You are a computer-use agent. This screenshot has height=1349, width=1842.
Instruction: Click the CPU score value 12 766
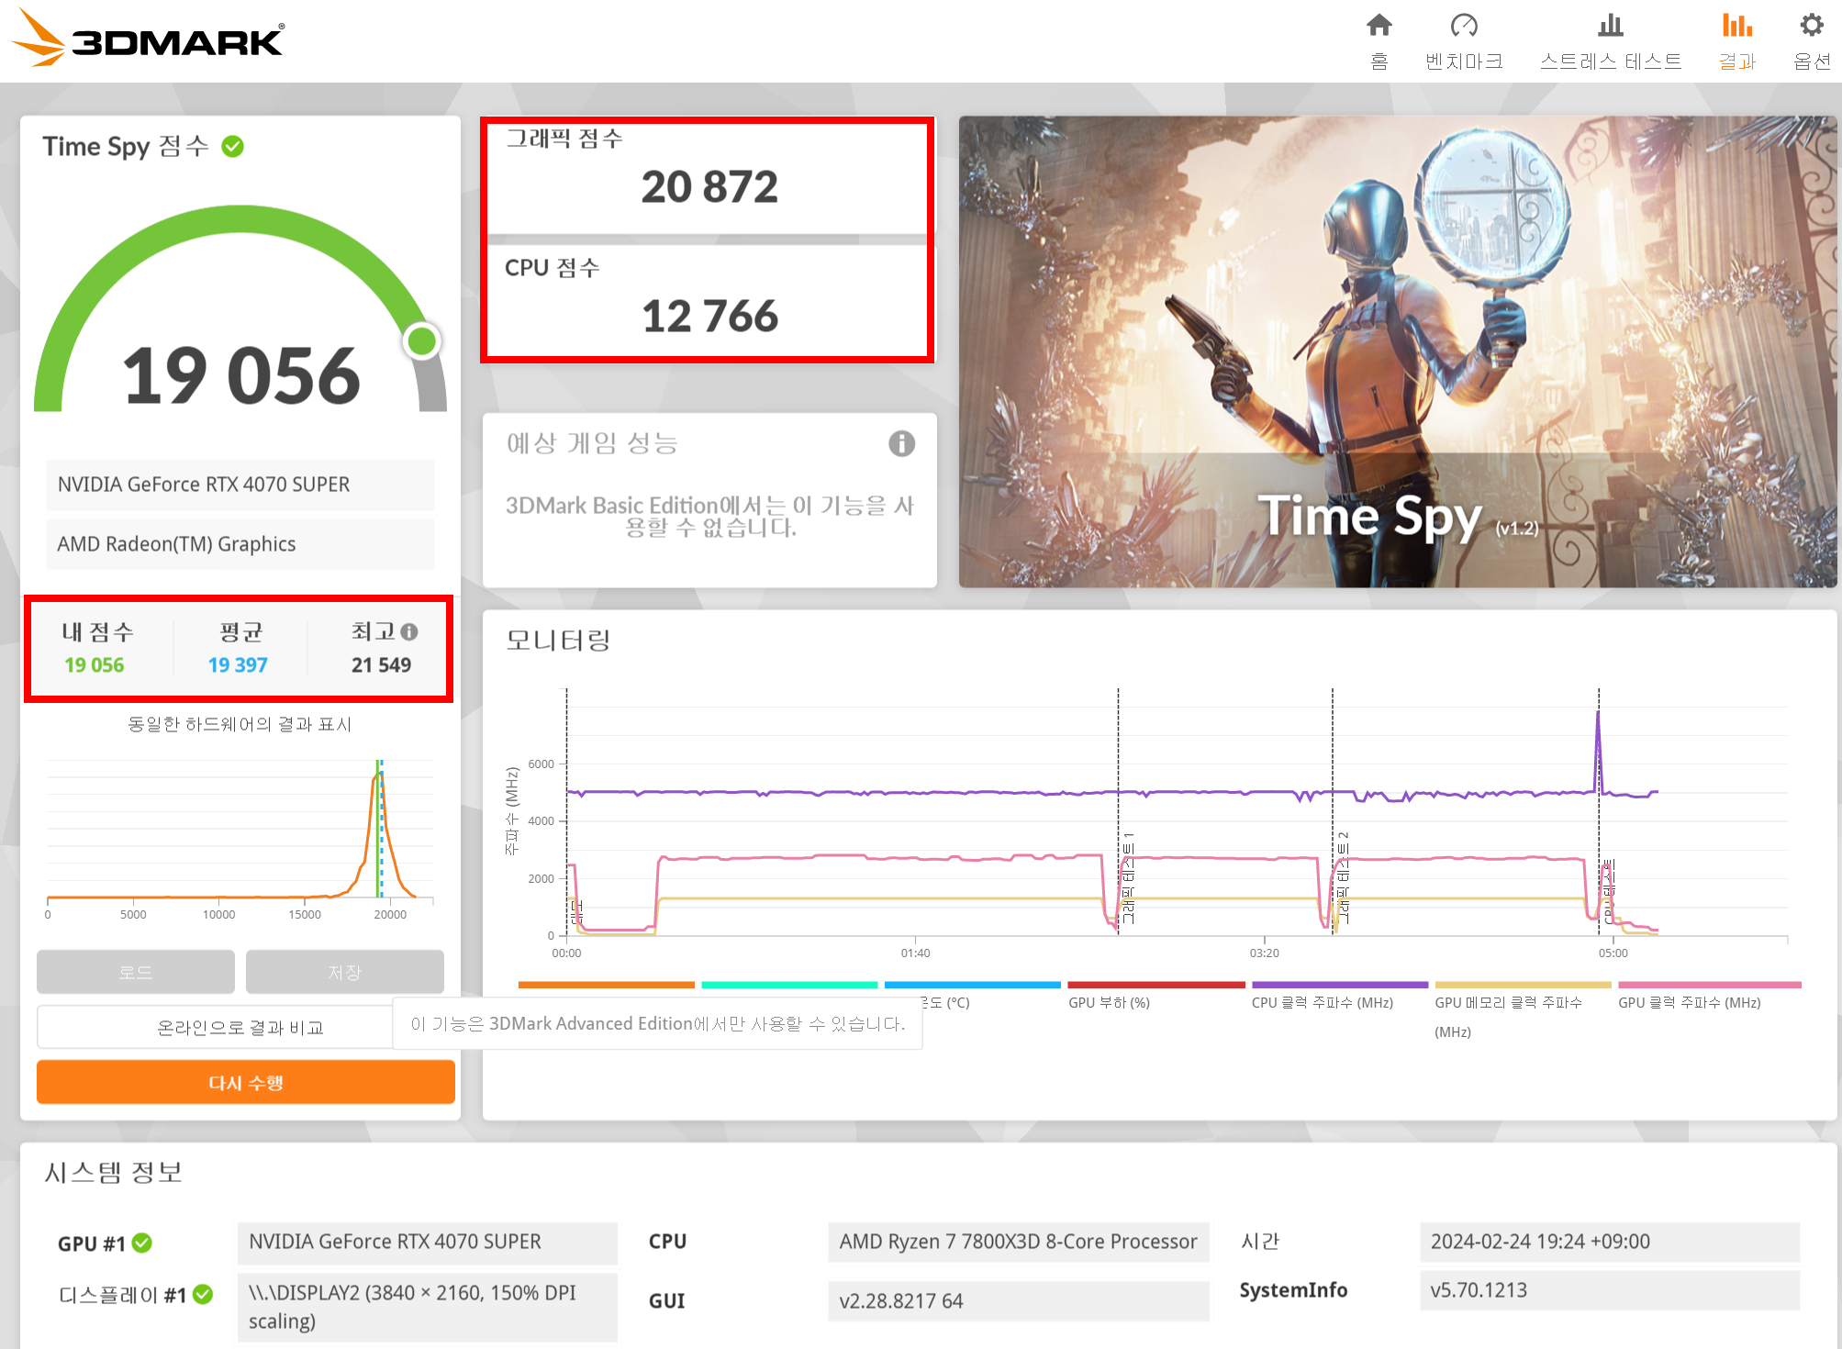709,317
